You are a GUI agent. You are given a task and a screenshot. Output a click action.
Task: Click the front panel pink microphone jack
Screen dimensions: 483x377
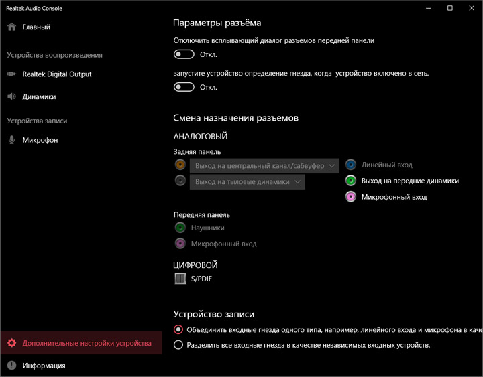coord(180,244)
